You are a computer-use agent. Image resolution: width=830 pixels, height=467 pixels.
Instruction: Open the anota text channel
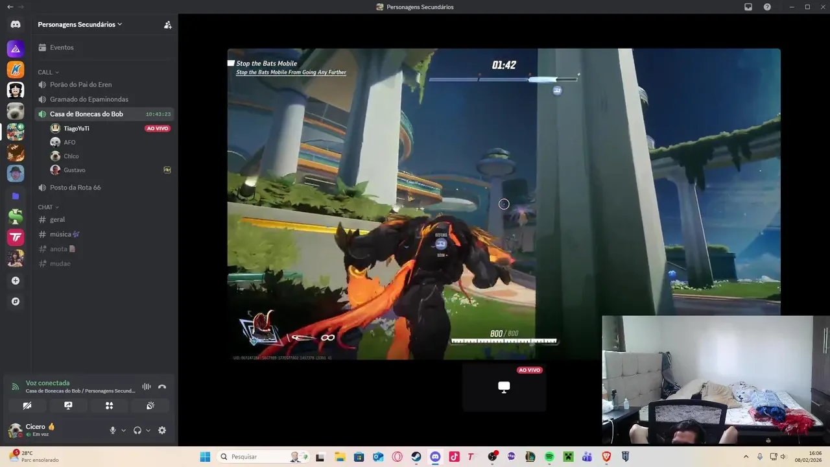[104, 249]
